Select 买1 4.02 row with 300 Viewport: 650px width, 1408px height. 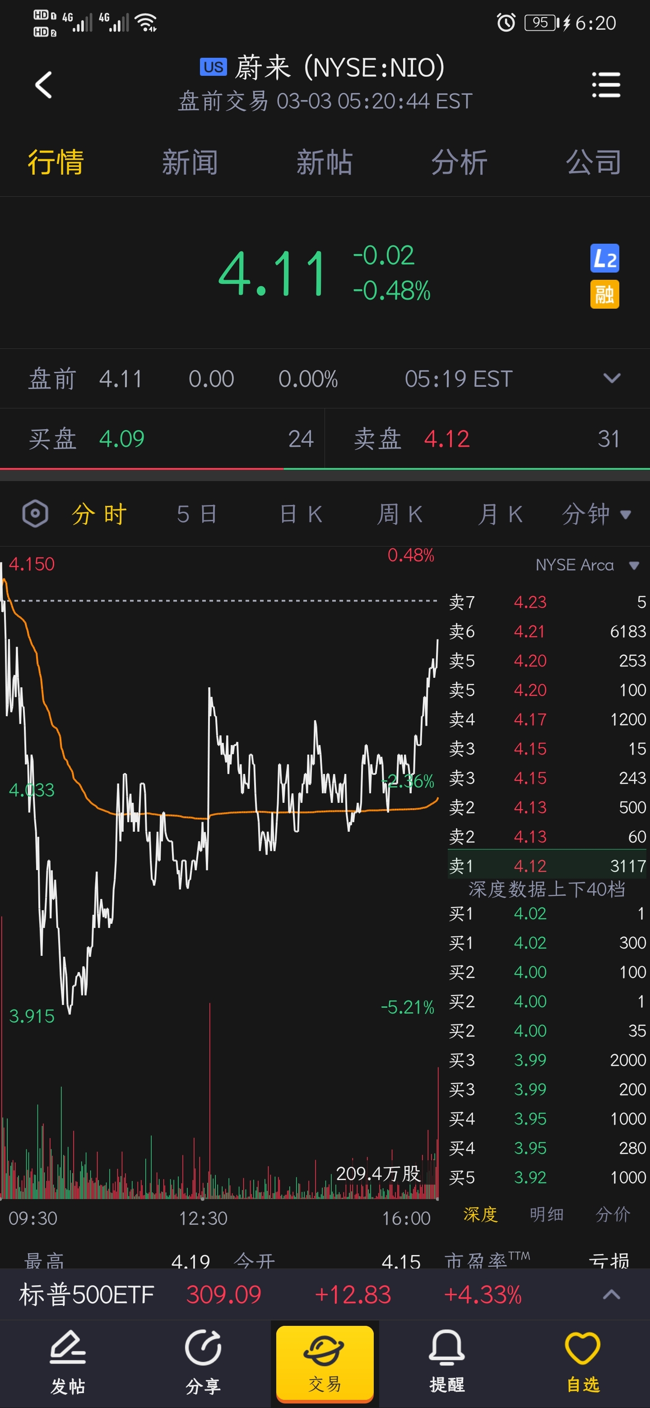coord(547,942)
